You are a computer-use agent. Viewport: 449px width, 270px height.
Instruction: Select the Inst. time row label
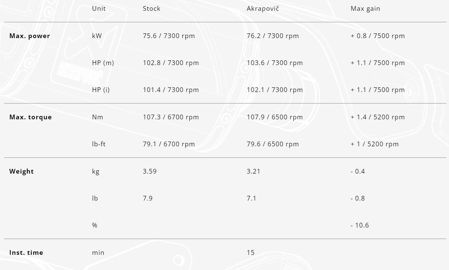(26, 253)
